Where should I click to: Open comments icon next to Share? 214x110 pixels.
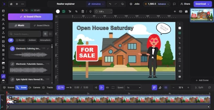tap(174, 4)
